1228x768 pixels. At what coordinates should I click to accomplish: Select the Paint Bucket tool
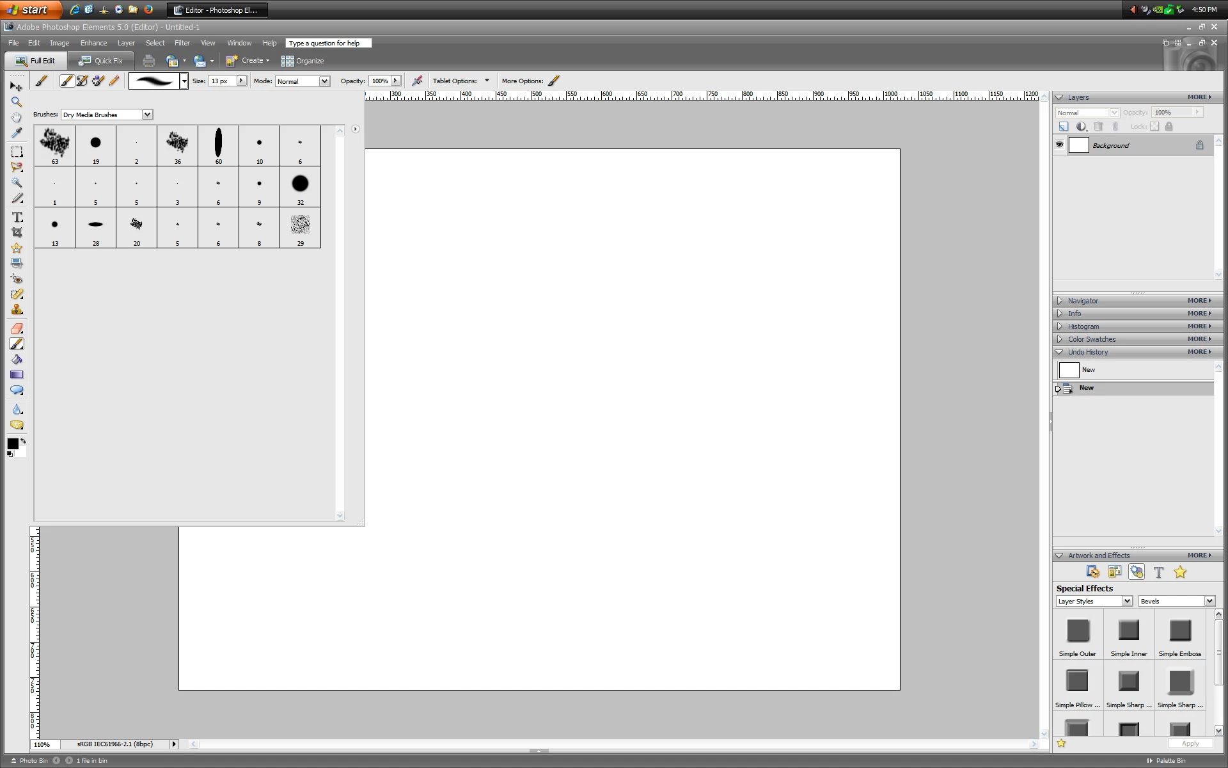pyautogui.click(x=17, y=359)
